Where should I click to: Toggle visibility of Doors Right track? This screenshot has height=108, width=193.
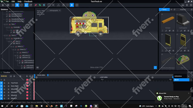[1, 86]
